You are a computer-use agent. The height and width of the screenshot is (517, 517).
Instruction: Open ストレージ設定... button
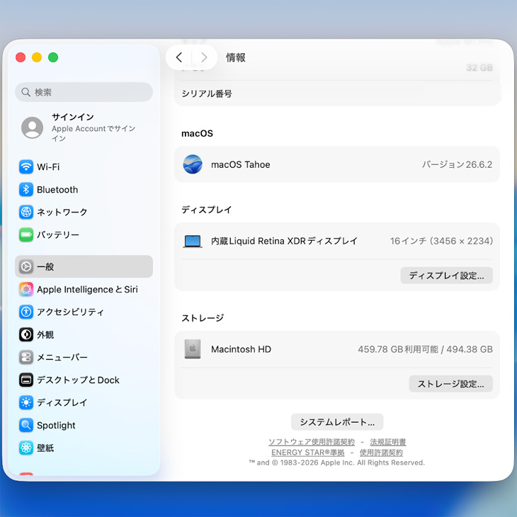[450, 384]
